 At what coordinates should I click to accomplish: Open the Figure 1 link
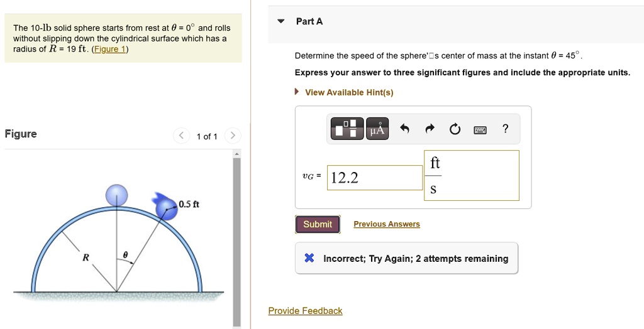(x=110, y=49)
